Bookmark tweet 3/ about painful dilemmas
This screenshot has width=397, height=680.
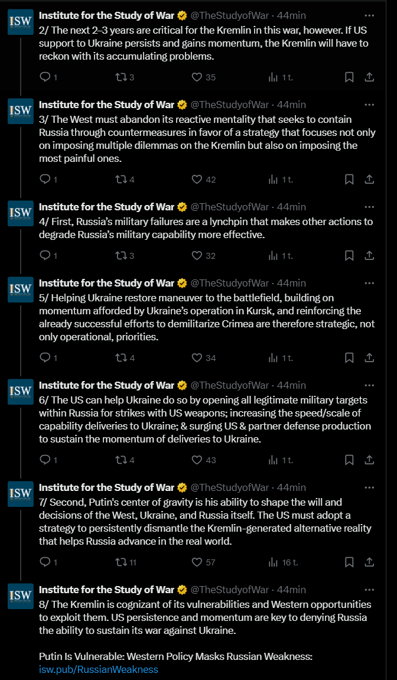click(349, 179)
